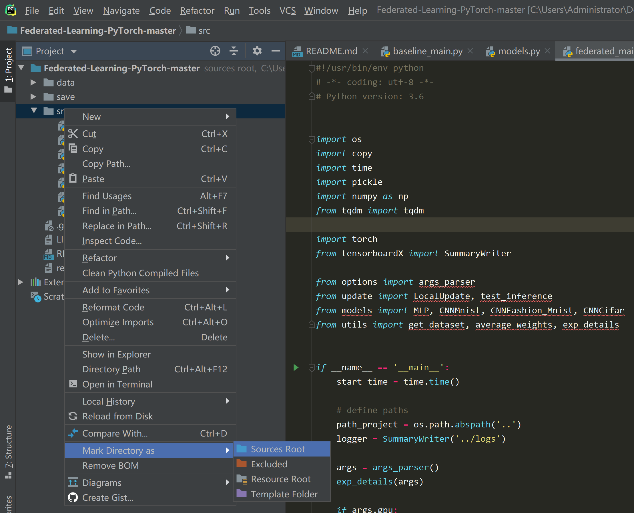The height and width of the screenshot is (513, 634).
Task: Expand the data folder tree node
Action: (33, 82)
